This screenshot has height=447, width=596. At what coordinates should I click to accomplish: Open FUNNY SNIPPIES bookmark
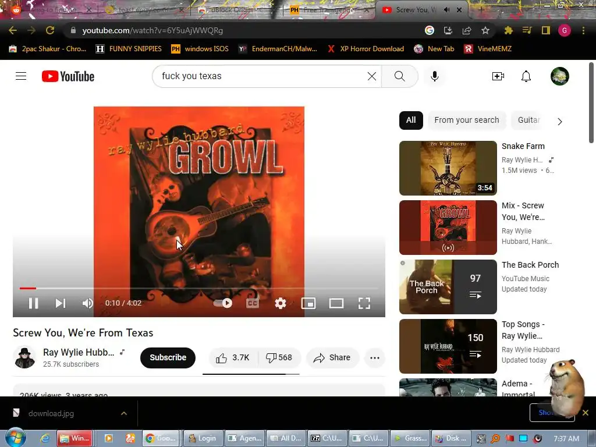point(129,49)
